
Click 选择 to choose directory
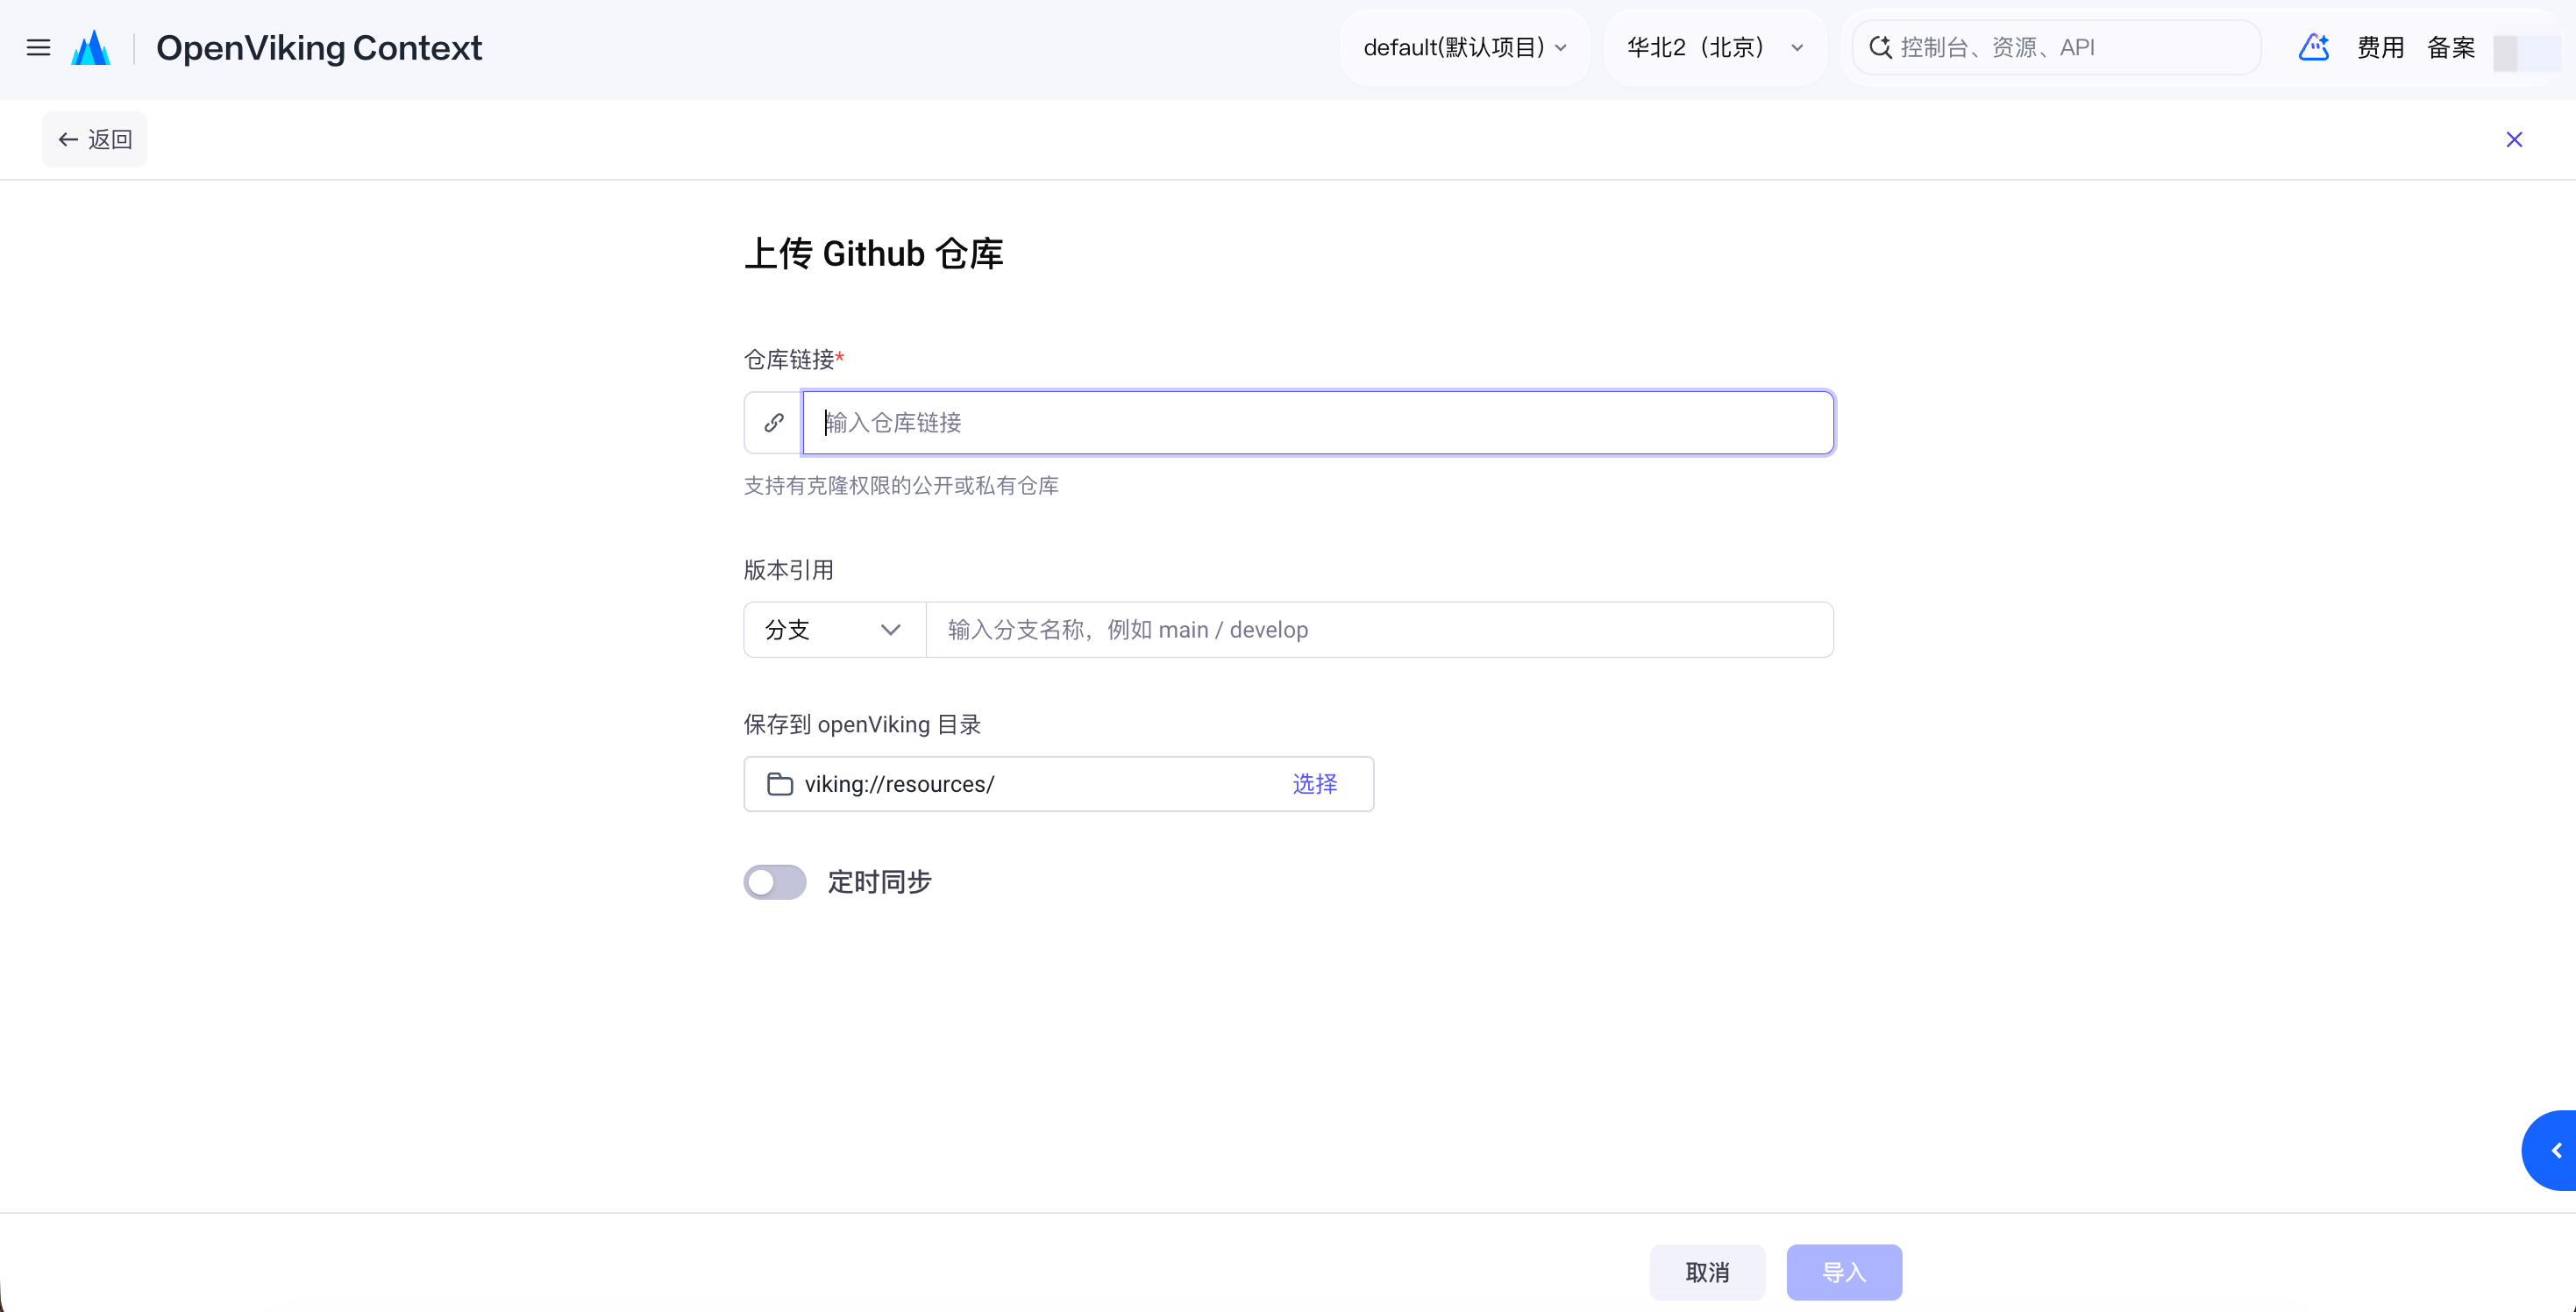[1315, 784]
